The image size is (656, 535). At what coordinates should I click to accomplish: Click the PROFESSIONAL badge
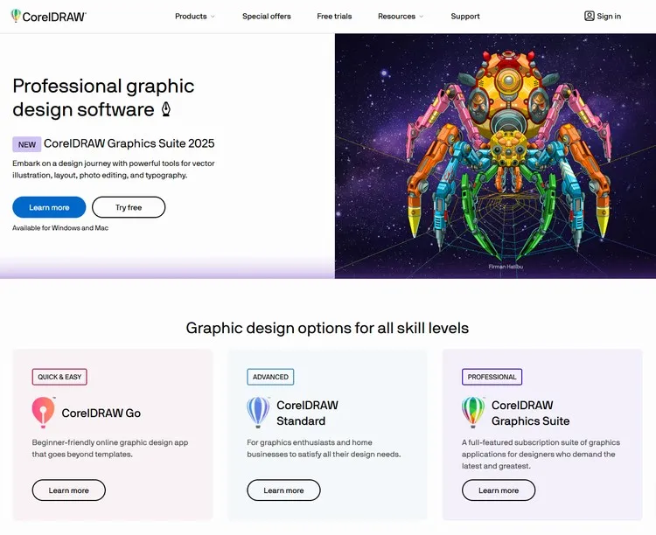[492, 377]
